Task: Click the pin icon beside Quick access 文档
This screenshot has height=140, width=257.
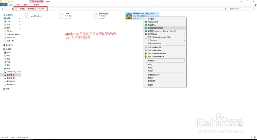Action: (20, 25)
